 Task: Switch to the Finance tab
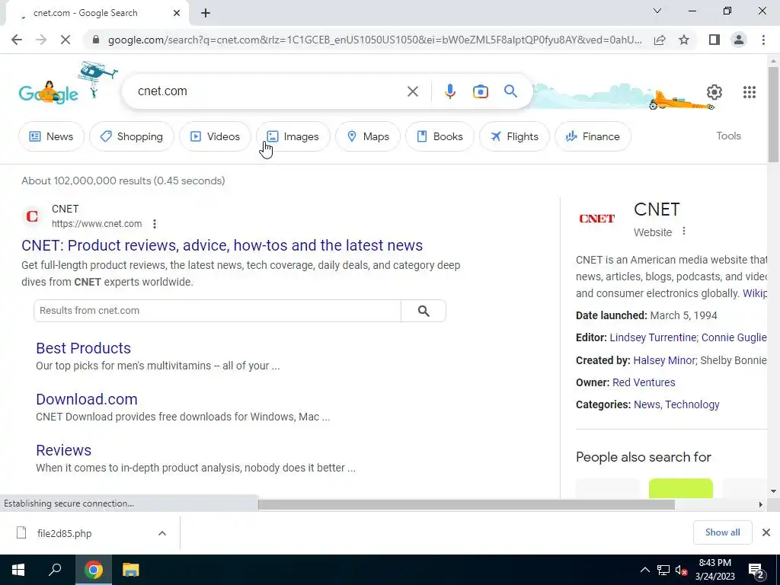[593, 136]
